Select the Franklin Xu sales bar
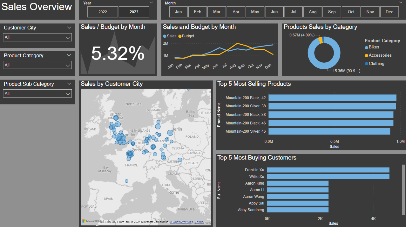Viewport: 406px width, 227px height. click(x=328, y=170)
